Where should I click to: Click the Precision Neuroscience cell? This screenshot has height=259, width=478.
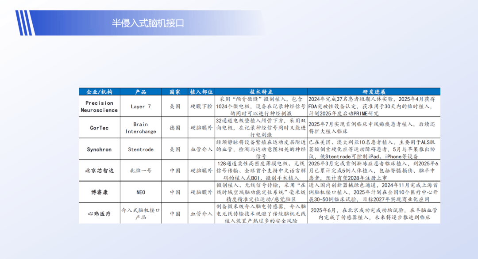(x=100, y=106)
